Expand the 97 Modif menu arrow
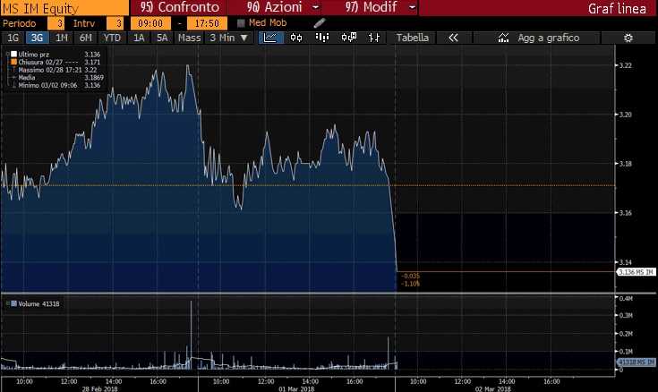 (x=412, y=7)
